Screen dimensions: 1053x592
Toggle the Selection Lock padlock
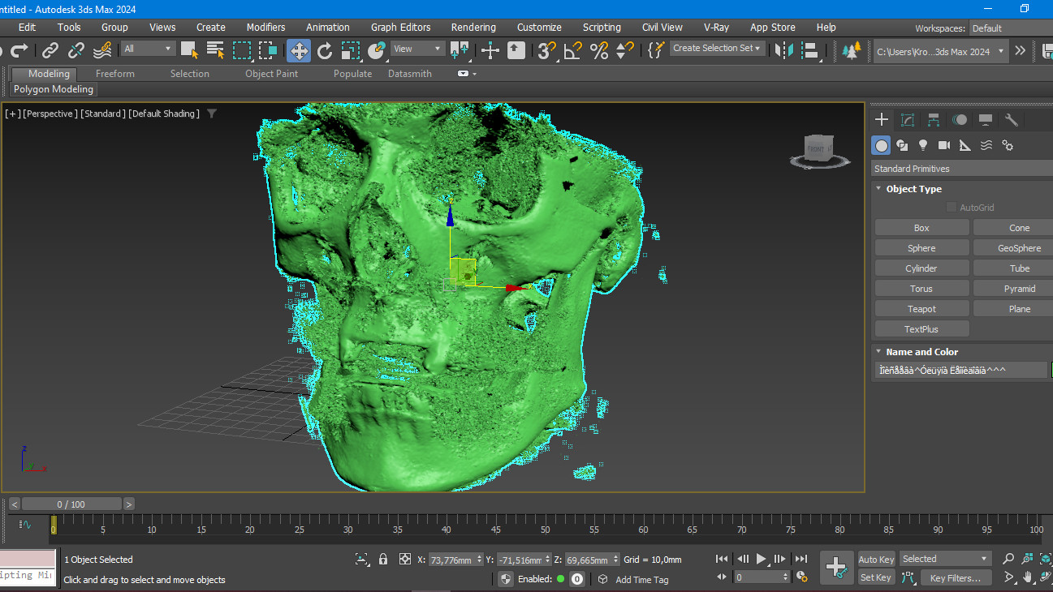point(383,559)
